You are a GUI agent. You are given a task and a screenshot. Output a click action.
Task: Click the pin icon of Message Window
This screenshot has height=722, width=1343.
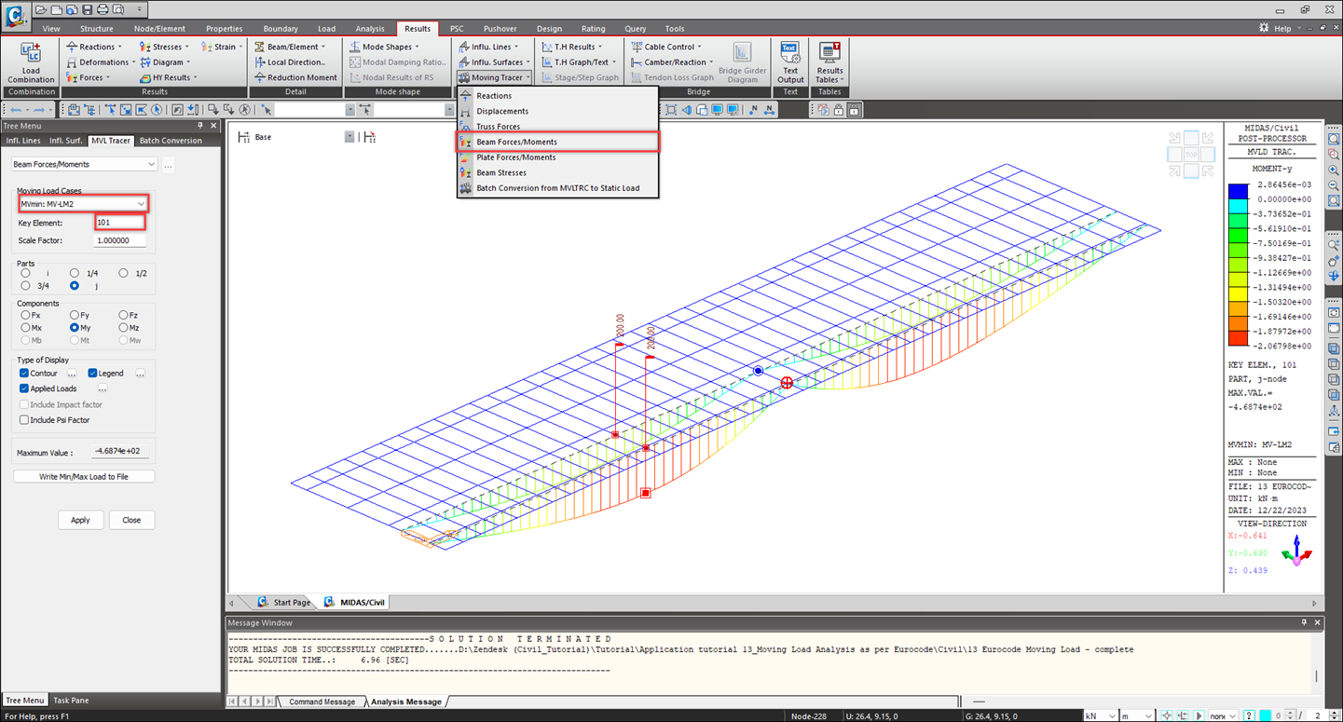(x=1304, y=622)
